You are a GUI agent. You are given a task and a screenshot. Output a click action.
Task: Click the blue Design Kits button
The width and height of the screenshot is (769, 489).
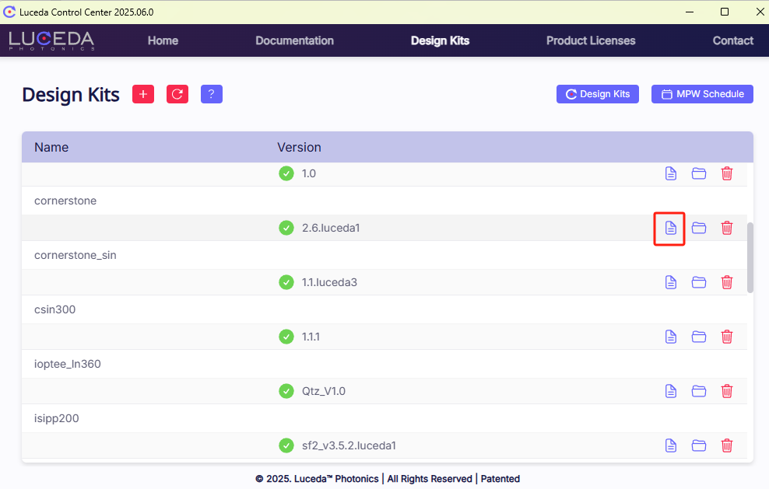point(597,94)
